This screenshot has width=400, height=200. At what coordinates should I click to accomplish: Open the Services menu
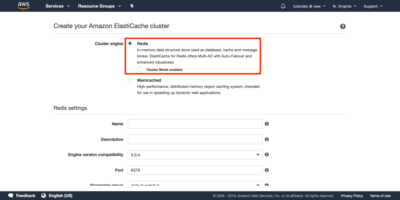[58, 6]
